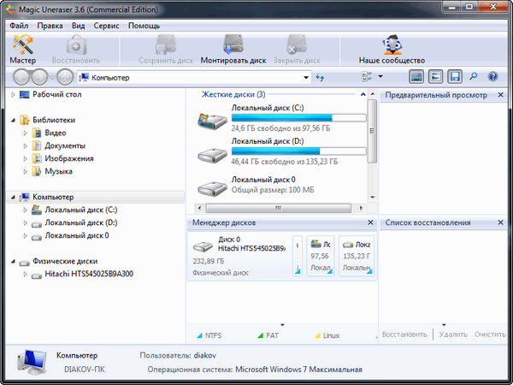
Task: Open the address bar dropdown arrow
Action: [x=306, y=78]
